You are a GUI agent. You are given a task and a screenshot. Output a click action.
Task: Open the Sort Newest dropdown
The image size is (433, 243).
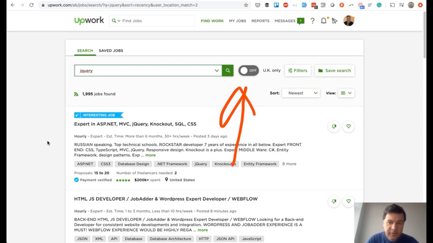(301, 93)
